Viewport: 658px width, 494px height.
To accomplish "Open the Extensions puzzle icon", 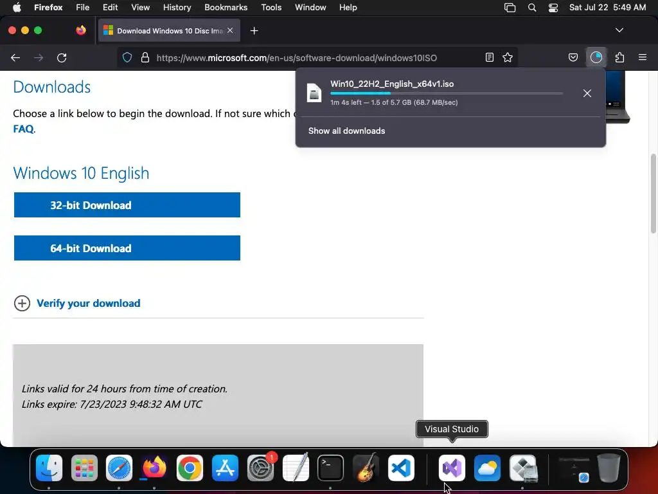I will [x=619, y=57].
